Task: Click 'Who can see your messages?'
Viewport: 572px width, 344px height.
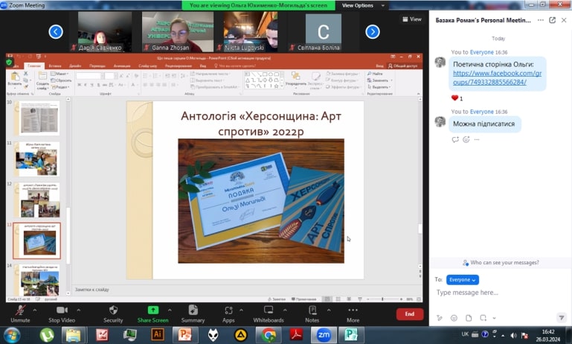Action: (501, 263)
